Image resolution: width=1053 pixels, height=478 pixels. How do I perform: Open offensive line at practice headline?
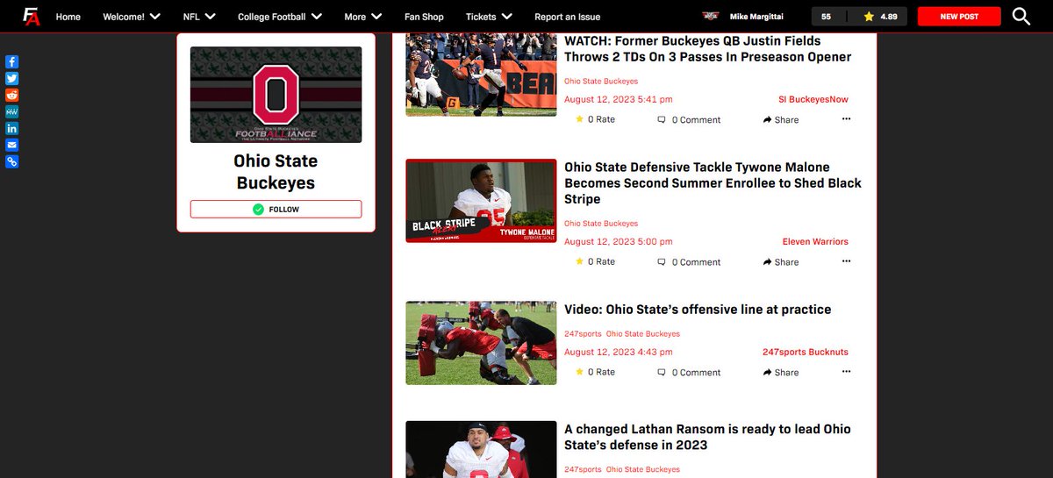coord(698,310)
